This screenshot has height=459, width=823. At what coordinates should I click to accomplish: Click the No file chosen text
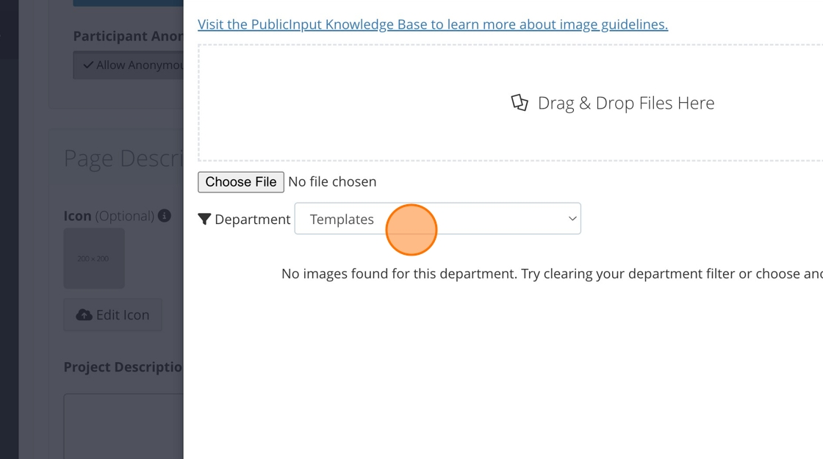332,181
